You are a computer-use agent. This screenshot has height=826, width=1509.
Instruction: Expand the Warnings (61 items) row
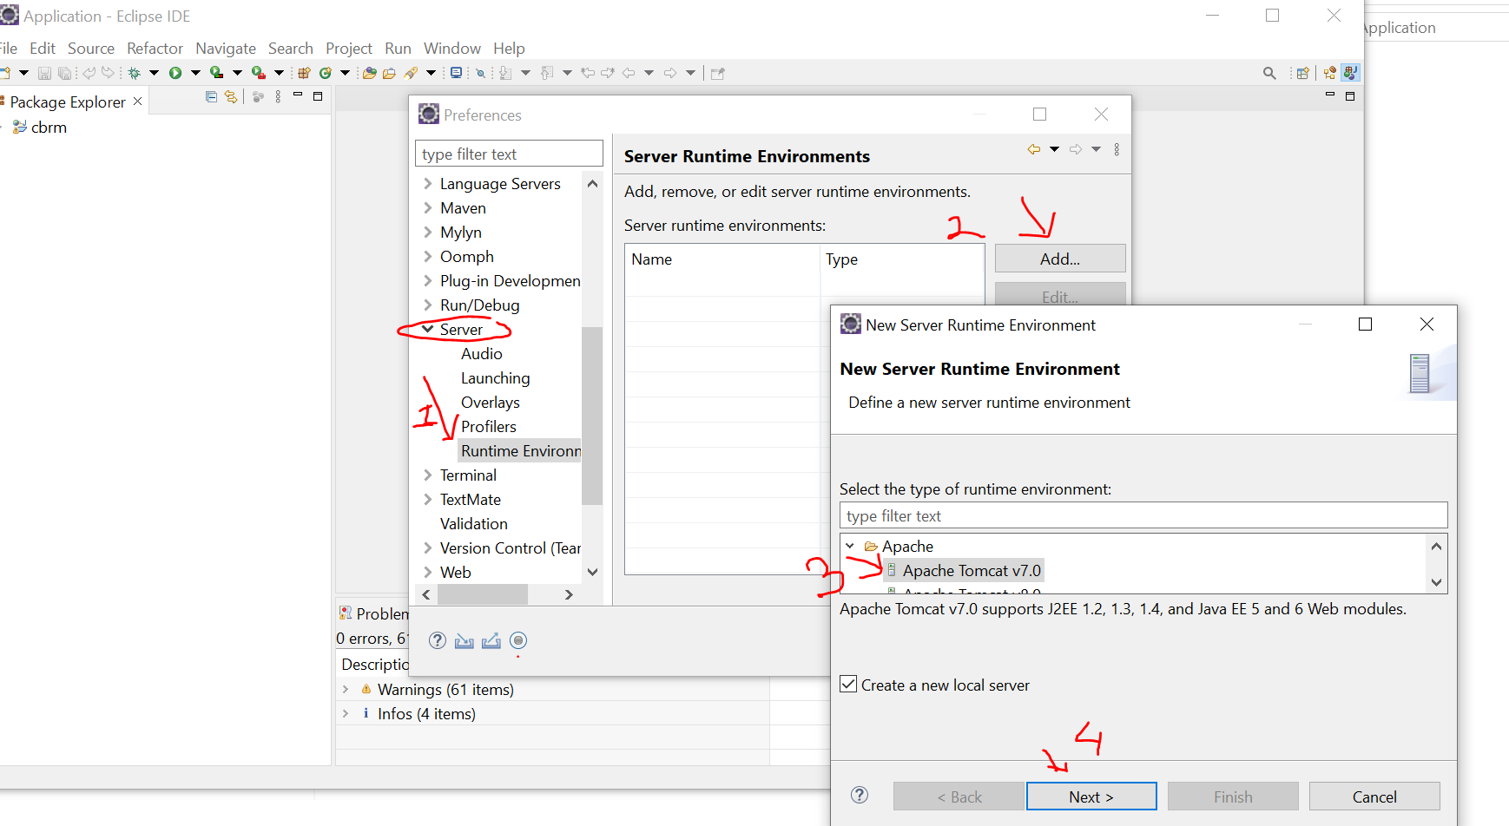[346, 689]
